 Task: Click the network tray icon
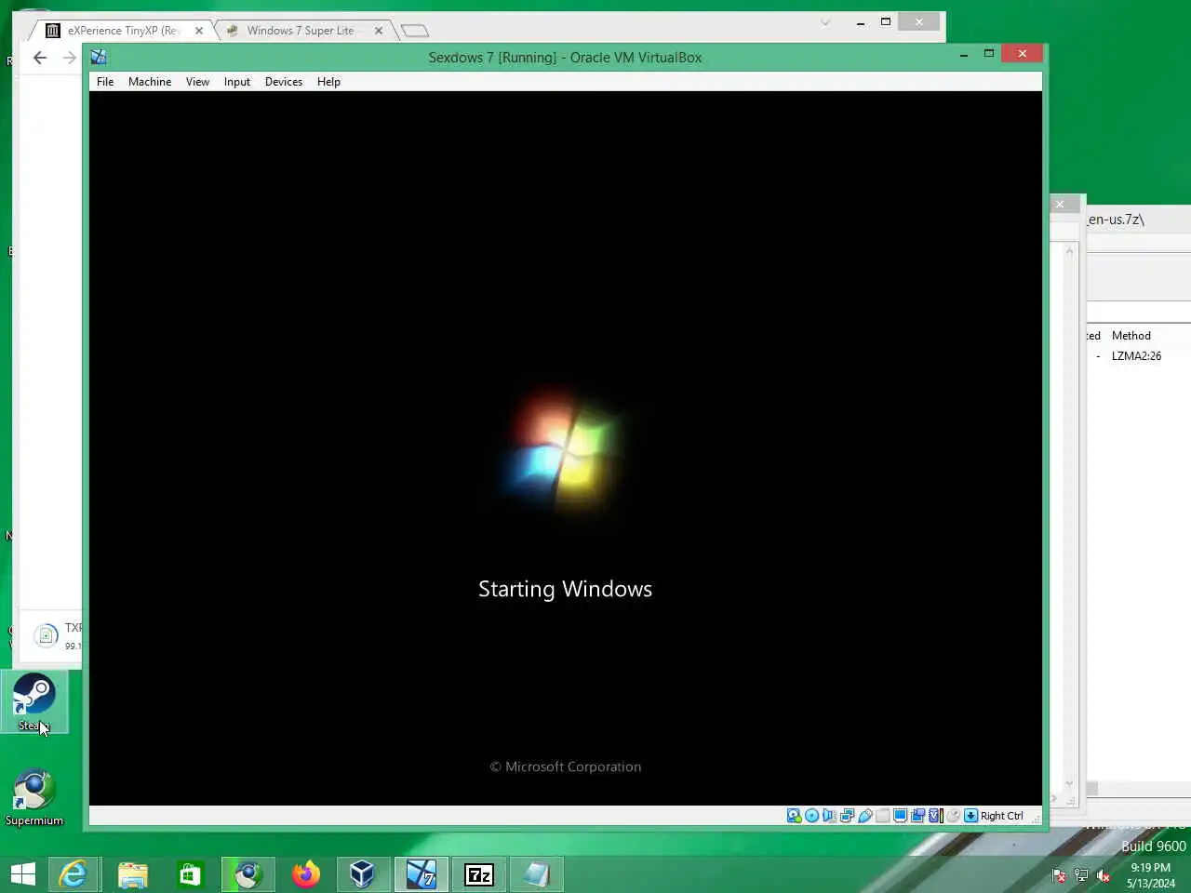pos(1081,875)
